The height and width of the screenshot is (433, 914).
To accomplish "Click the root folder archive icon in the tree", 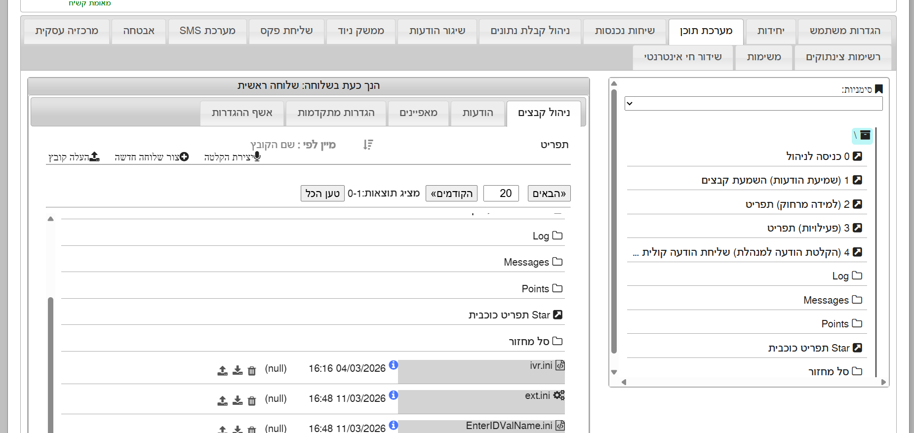I will pyautogui.click(x=865, y=135).
